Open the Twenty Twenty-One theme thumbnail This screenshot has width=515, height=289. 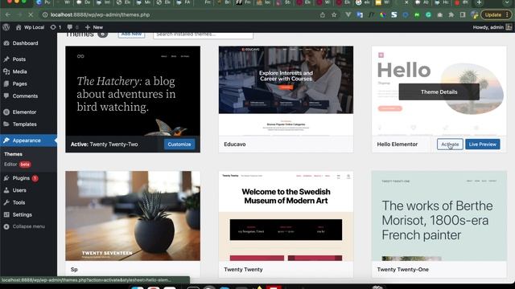pyautogui.click(x=439, y=216)
